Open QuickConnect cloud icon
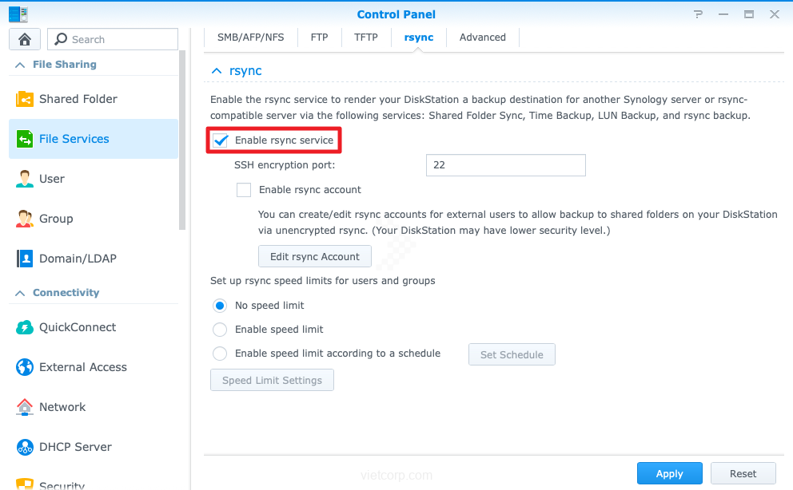The image size is (793, 490). pos(25,327)
